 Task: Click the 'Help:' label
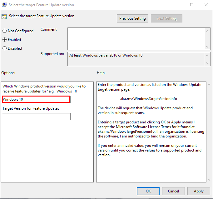tap(101, 73)
